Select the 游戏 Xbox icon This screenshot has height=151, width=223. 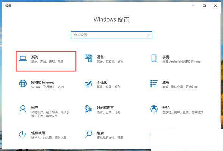pos(154,109)
